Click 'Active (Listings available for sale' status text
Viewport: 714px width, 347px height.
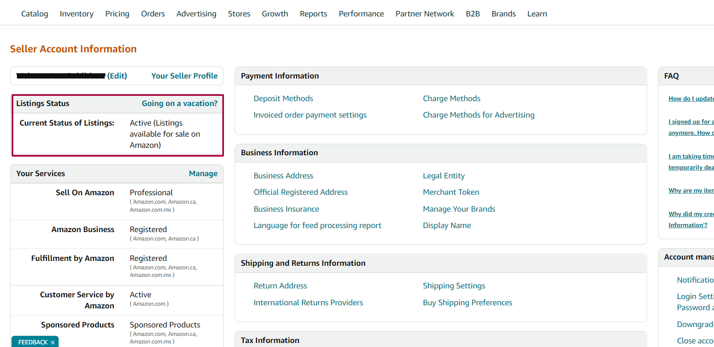coord(165,134)
